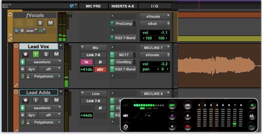Click the green lightning bolt icon on Lead Vox

[22, 62]
